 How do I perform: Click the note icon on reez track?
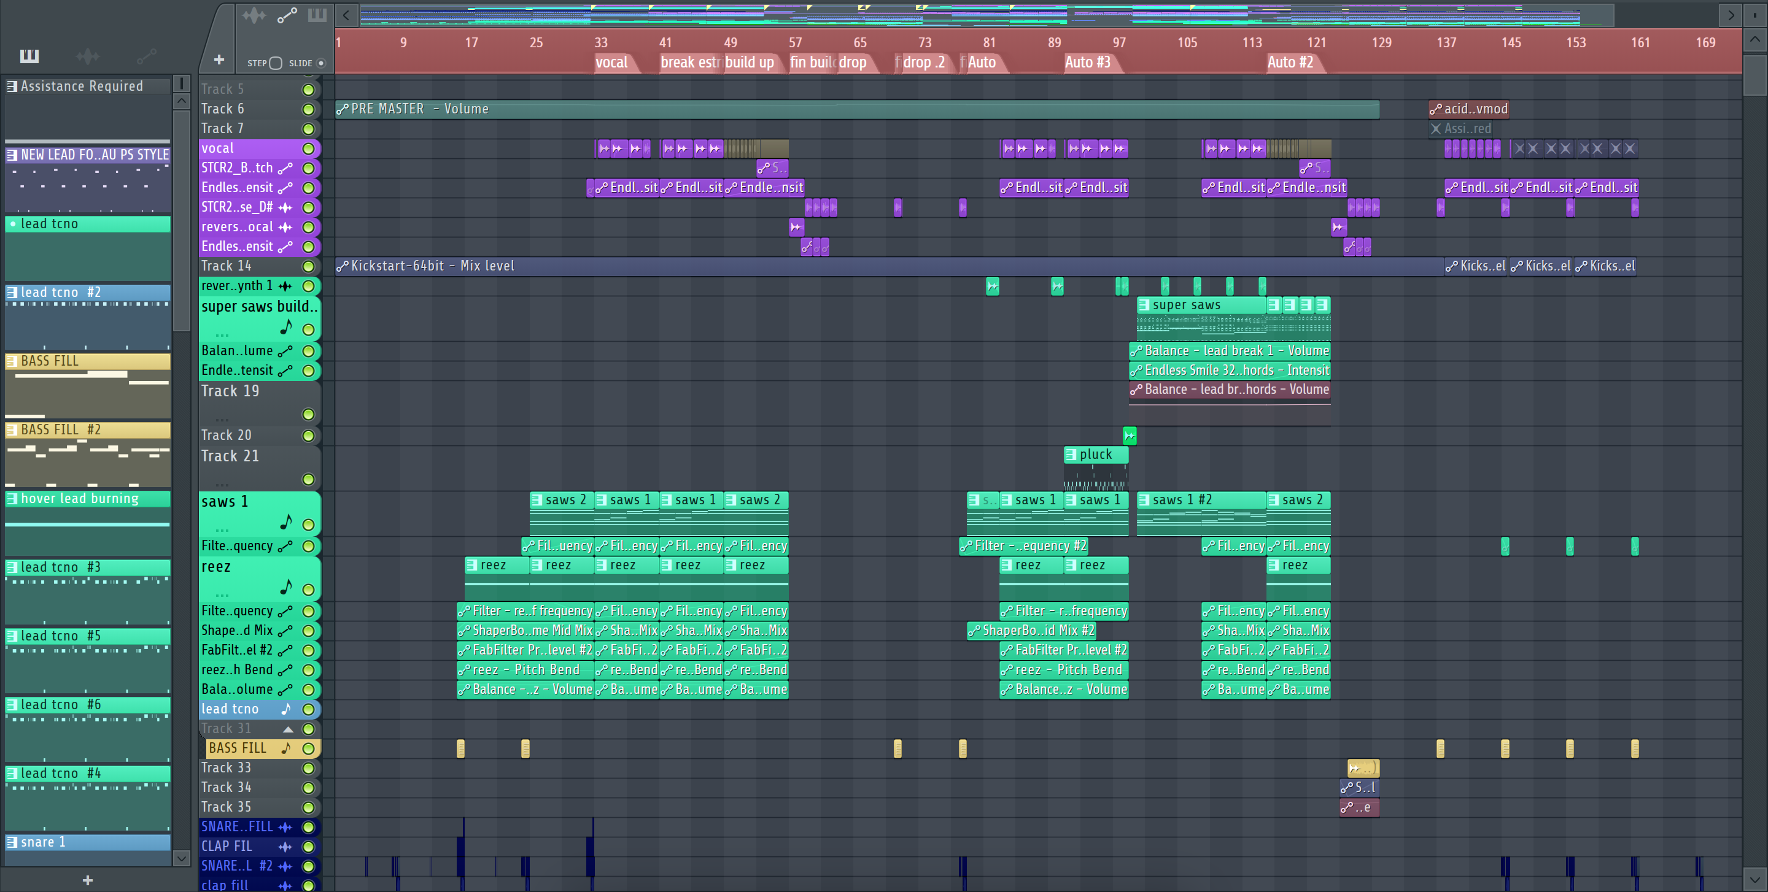coord(286,588)
